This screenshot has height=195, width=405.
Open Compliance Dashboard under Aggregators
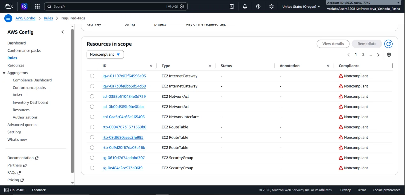coord(32,80)
